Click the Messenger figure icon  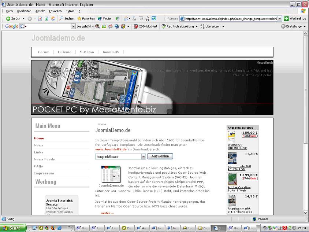tap(148, 19)
